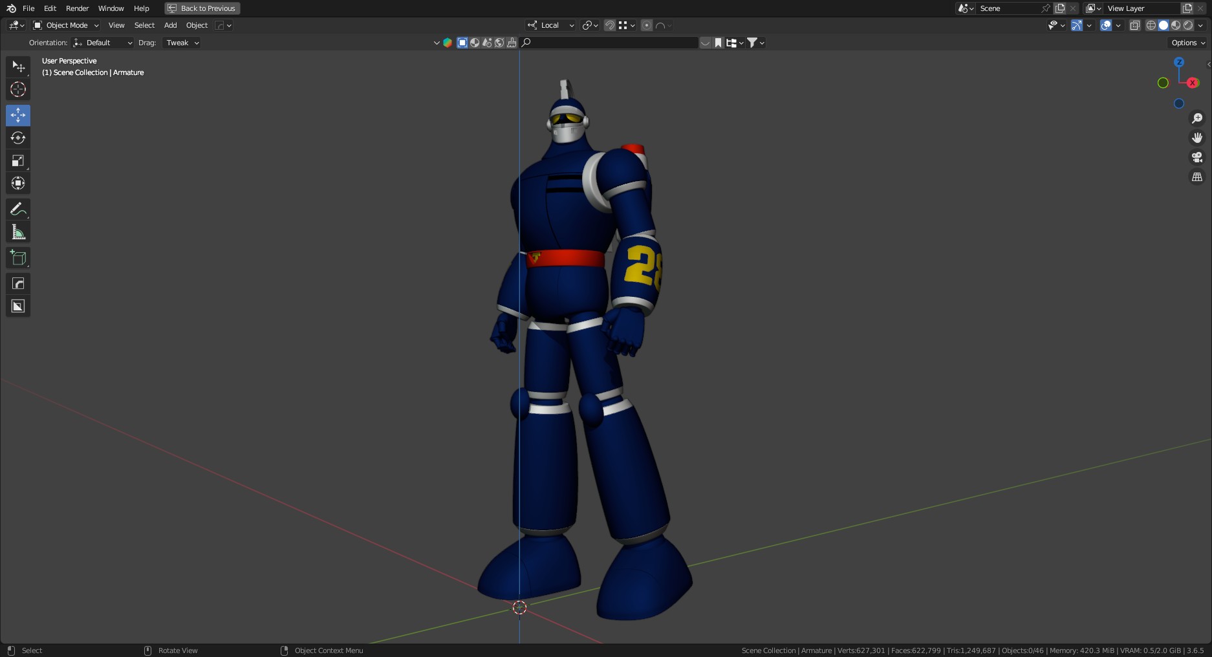Click the red X axis gizmo ball
The height and width of the screenshot is (657, 1212).
[1193, 83]
